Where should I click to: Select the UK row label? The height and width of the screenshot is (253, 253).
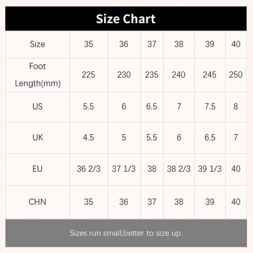37,138
